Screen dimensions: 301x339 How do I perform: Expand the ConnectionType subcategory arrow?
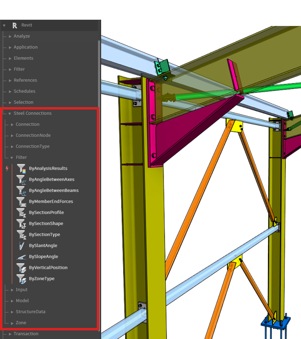12,146
